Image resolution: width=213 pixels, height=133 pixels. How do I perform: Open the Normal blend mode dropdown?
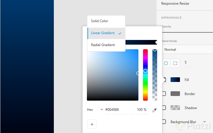click(188, 50)
